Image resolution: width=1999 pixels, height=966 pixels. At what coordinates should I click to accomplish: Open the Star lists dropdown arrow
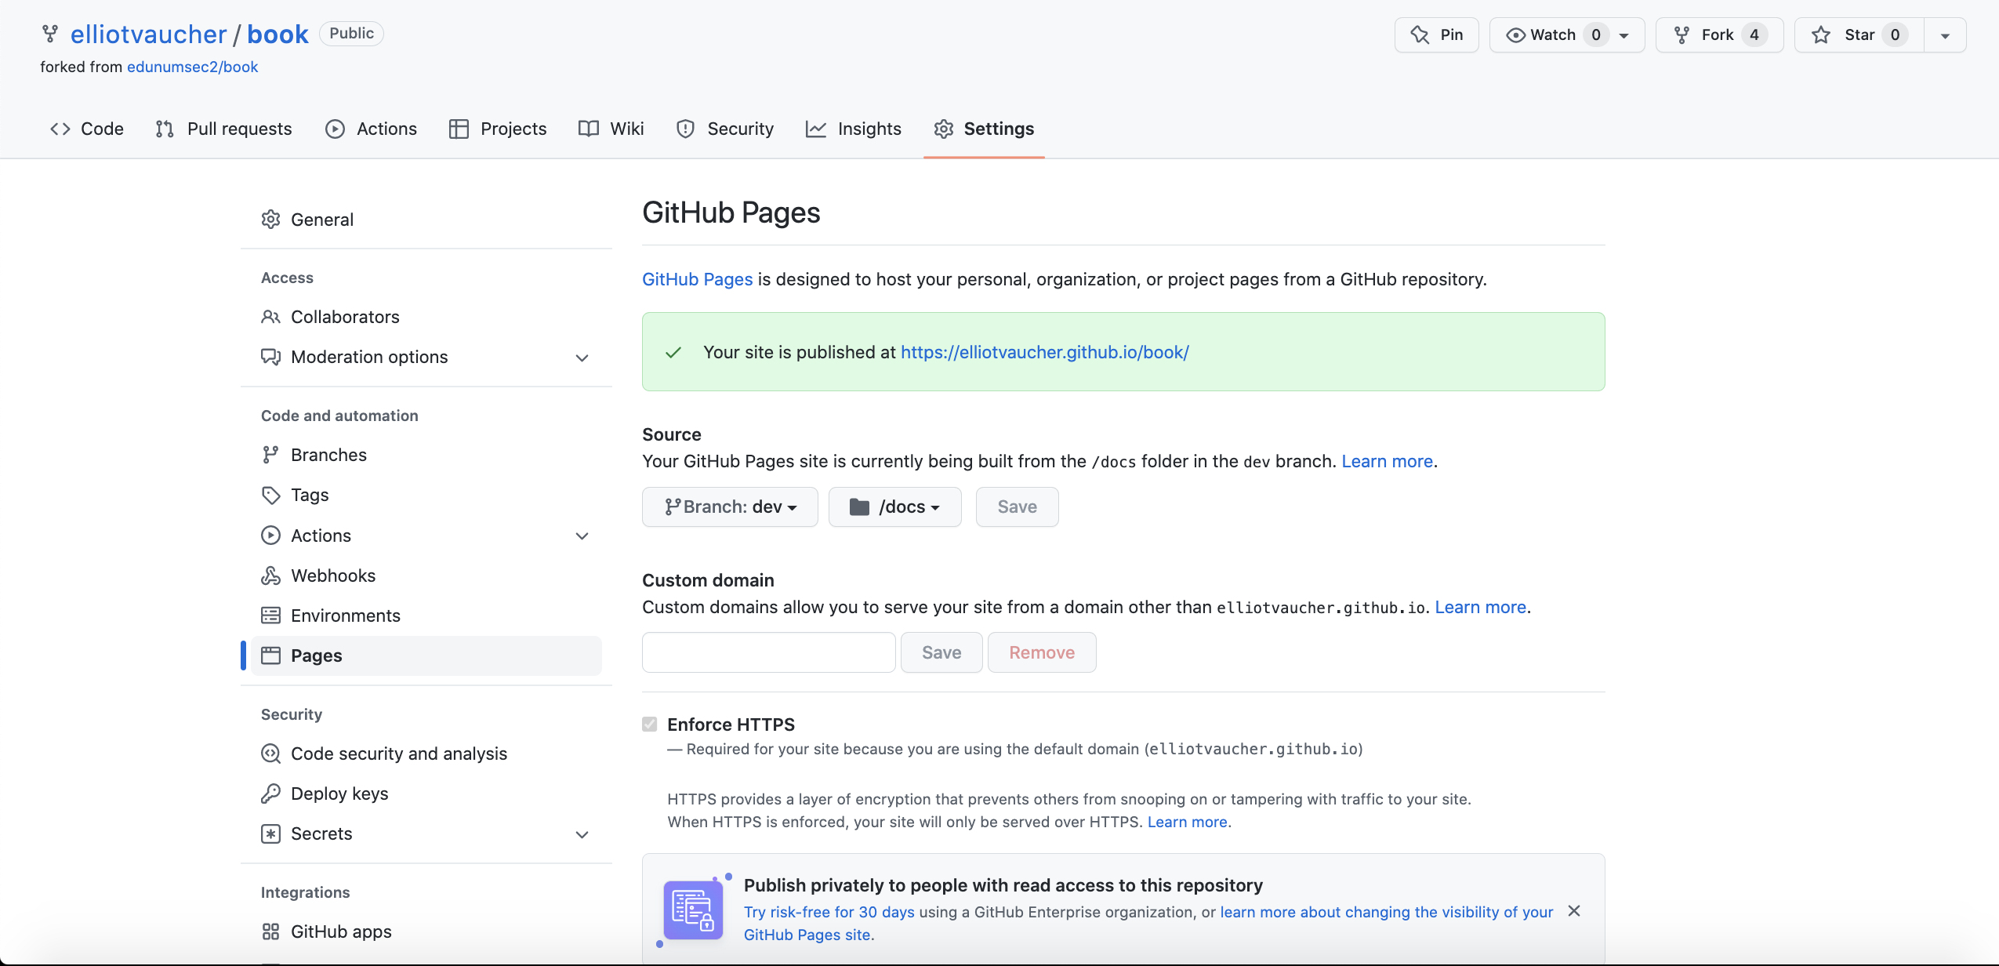point(1945,35)
